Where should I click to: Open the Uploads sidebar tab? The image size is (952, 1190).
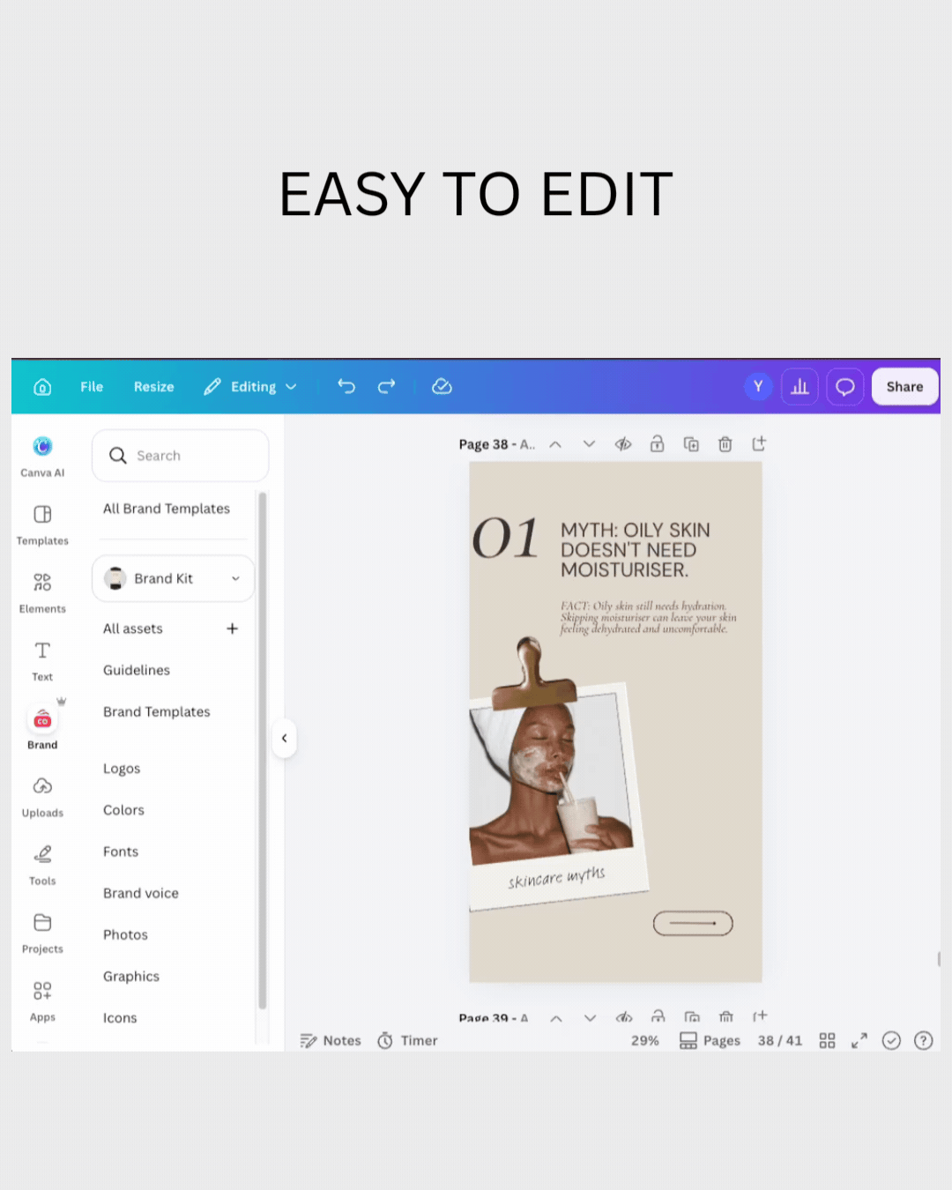coord(42,797)
